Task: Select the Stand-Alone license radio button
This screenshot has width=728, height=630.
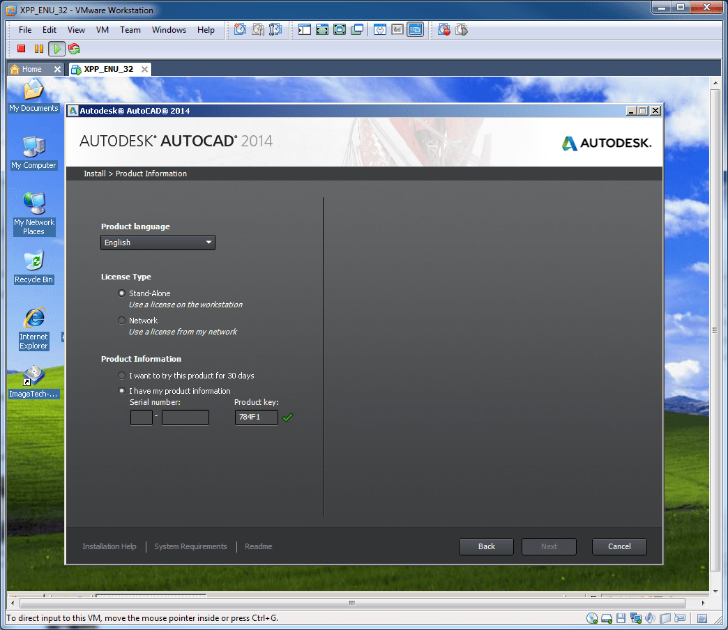Action: 121,293
